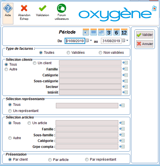Open the Aide help icon

8,8
